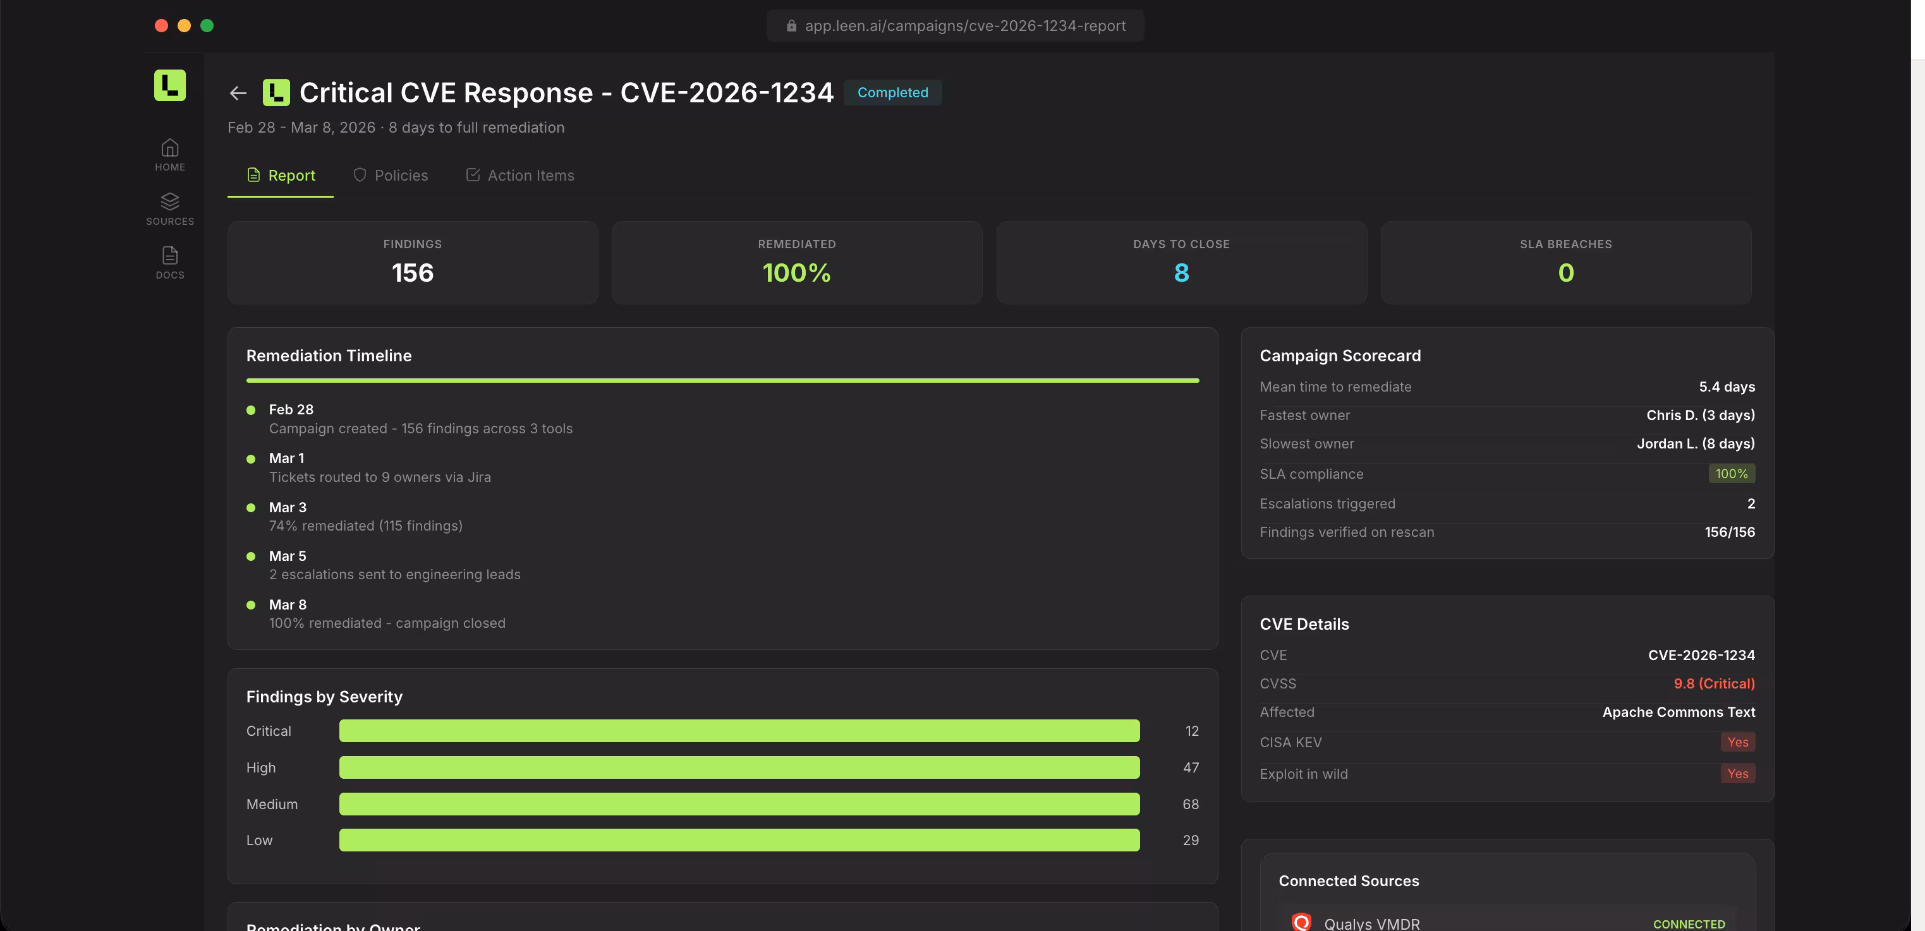Viewport: 1925px width, 931px height.
Task: Click the Critical severity bar
Action: pyautogui.click(x=739, y=731)
